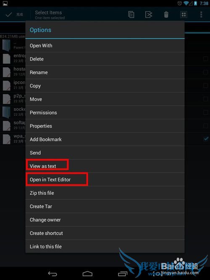Choose Permissions from the options list
The image size is (210, 280).
coord(105,113)
